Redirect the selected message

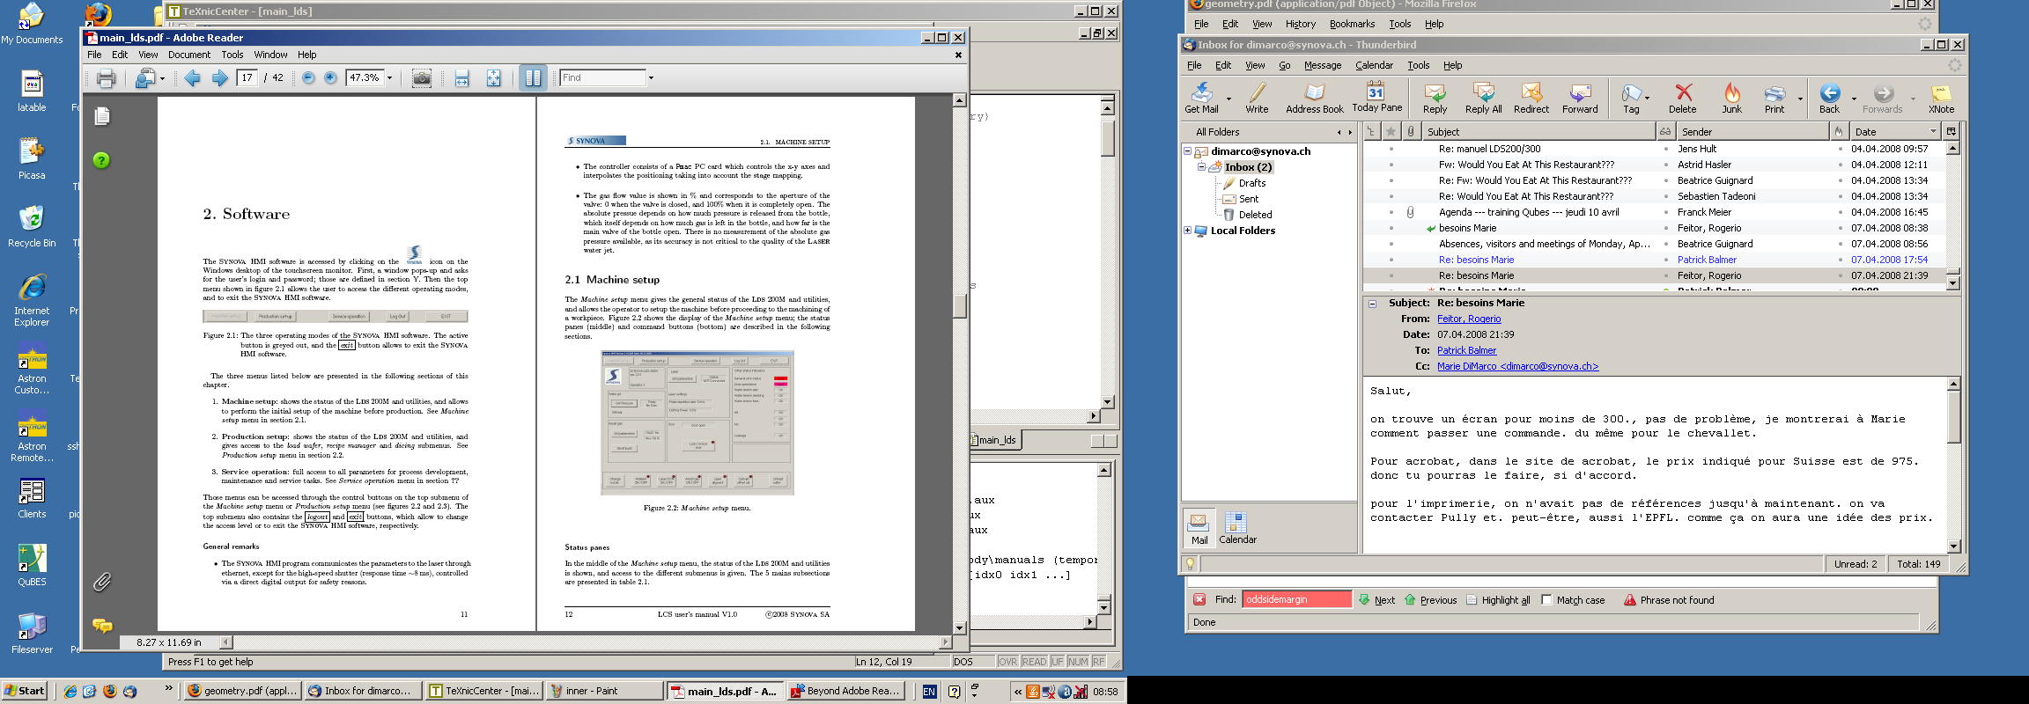(x=1531, y=98)
